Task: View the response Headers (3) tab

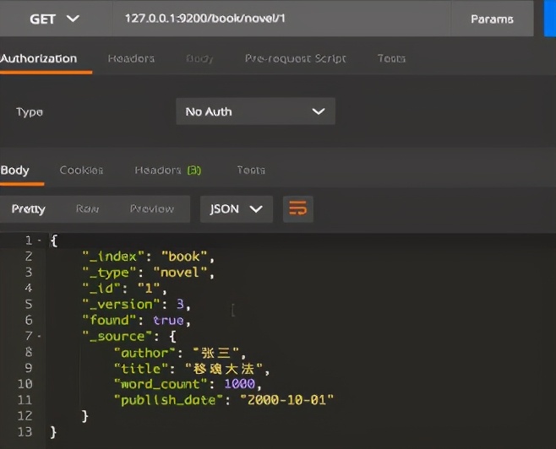Action: click(x=167, y=170)
